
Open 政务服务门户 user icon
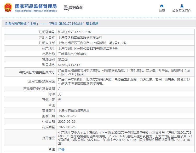182,6
